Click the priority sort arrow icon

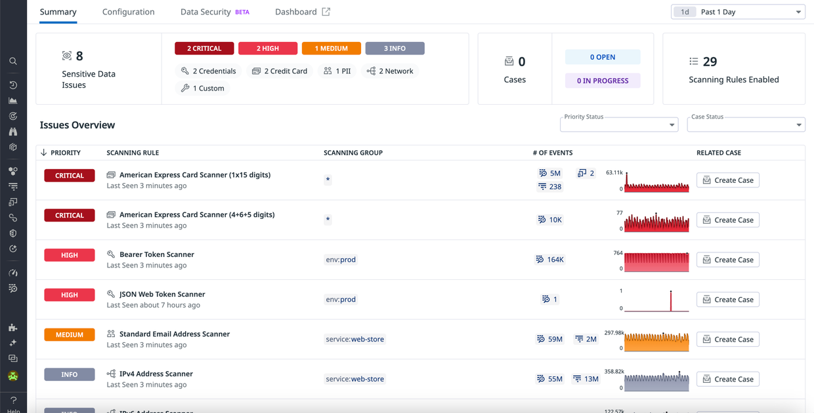pos(44,153)
